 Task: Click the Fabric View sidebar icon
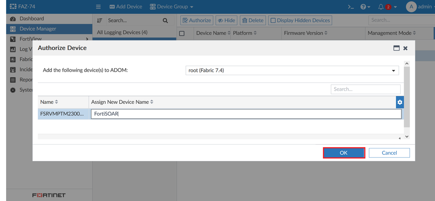point(13,59)
